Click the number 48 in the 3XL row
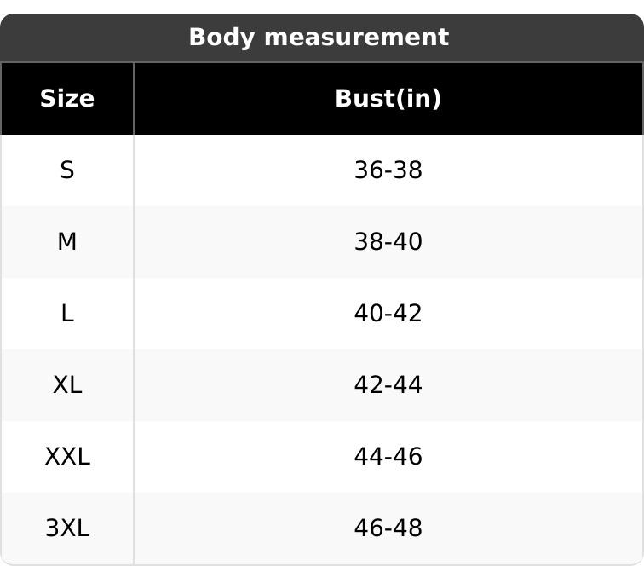 [x=409, y=528]
